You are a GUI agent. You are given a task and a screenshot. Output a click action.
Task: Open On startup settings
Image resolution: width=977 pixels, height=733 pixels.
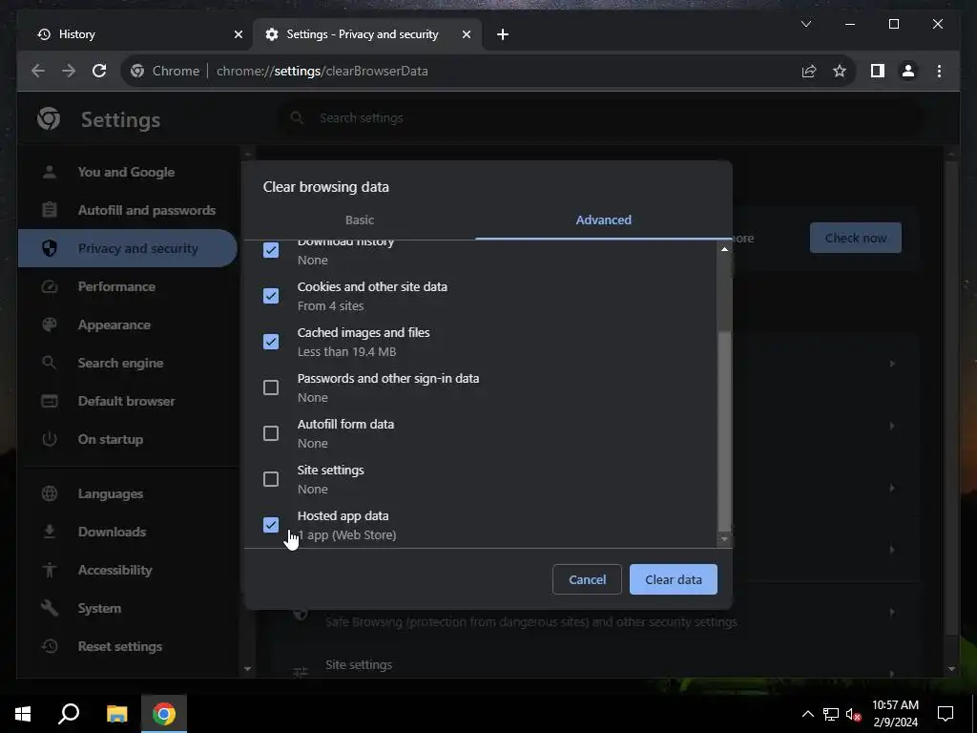click(127, 439)
